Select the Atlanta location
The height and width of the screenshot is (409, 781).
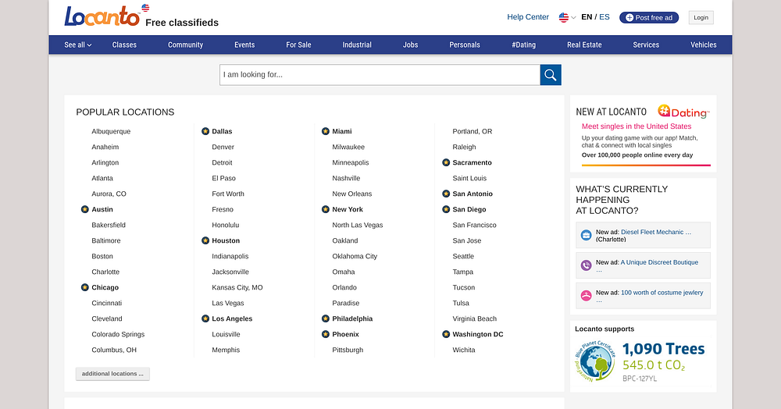102,178
